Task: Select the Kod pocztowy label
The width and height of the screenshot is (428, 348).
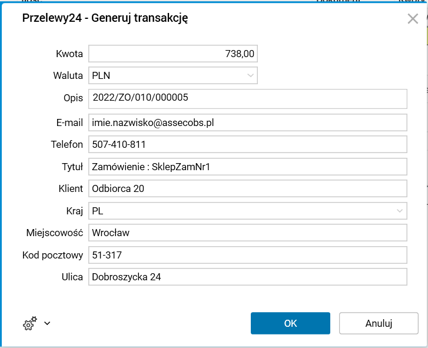Action: pos(52,255)
